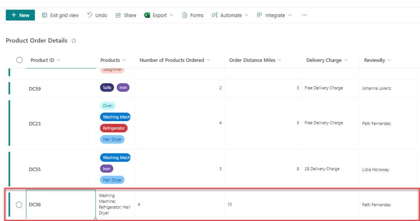This screenshot has width=420, height=221.
Task: Favorite the list with the star icon
Action: pyautogui.click(x=74, y=41)
